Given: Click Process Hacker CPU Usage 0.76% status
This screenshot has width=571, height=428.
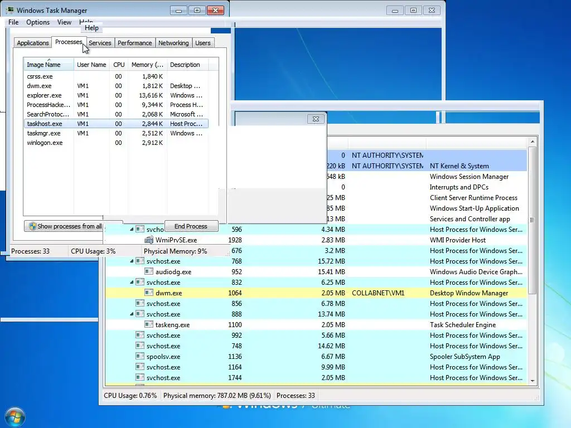Looking at the screenshot, I should [x=130, y=396].
